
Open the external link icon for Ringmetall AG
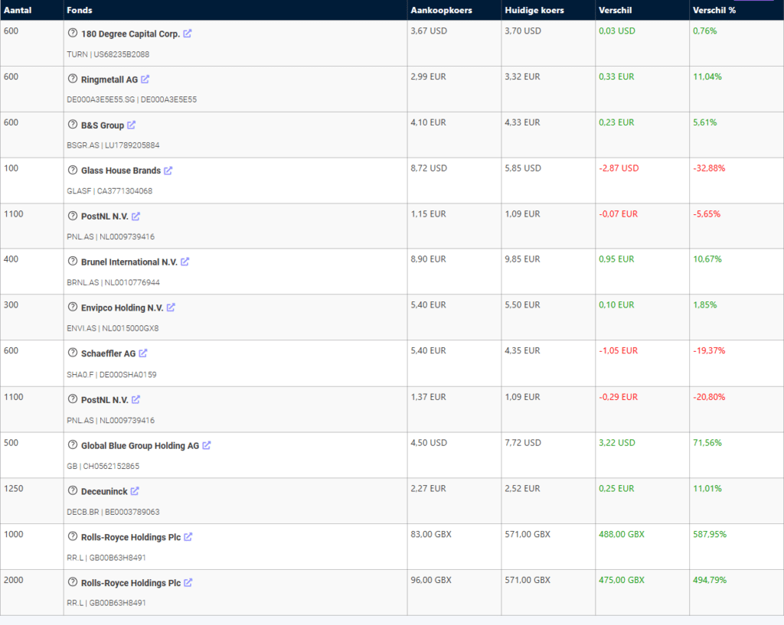[x=145, y=80]
